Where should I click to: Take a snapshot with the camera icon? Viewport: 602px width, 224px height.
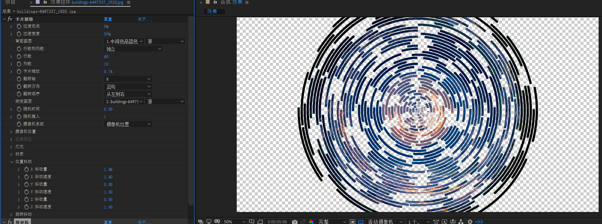click(x=295, y=222)
